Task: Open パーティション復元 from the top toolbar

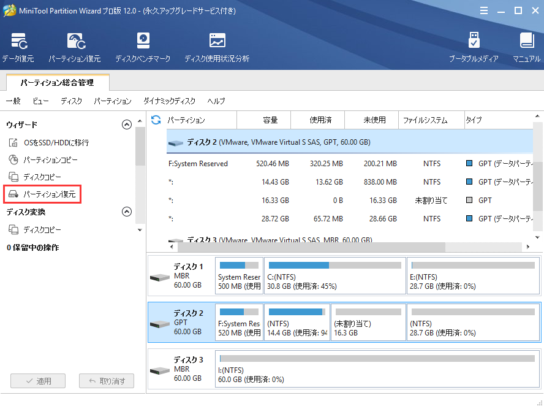Action: pyautogui.click(x=75, y=48)
